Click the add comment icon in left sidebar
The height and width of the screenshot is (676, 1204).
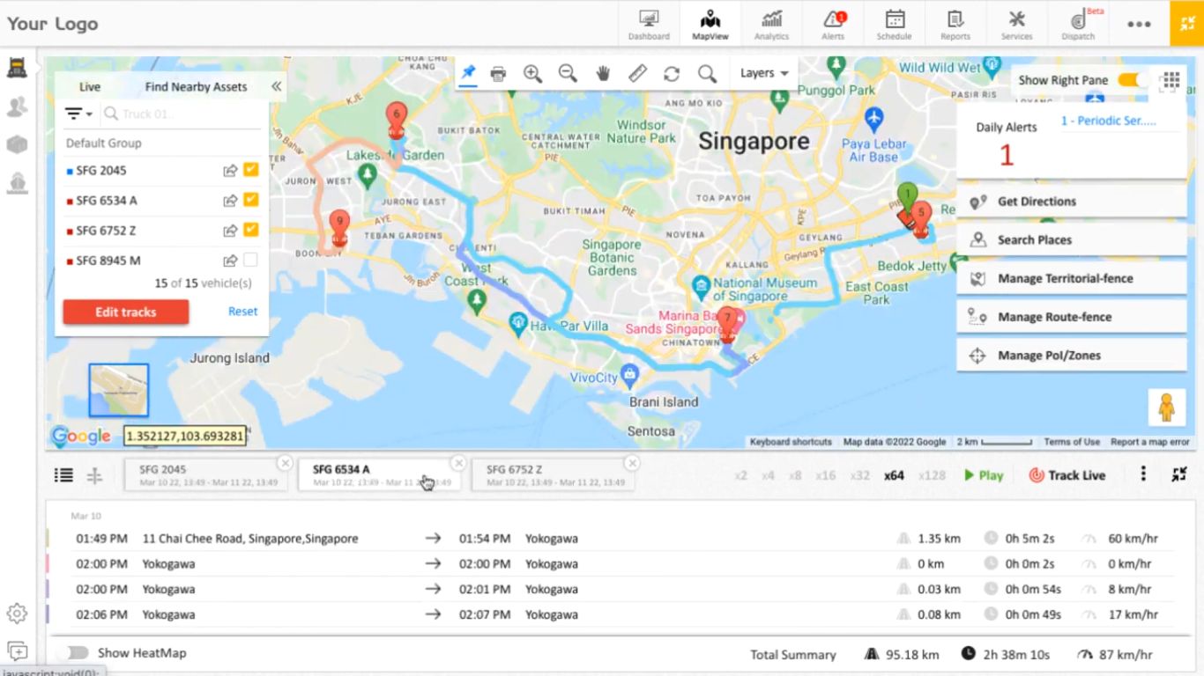click(17, 651)
